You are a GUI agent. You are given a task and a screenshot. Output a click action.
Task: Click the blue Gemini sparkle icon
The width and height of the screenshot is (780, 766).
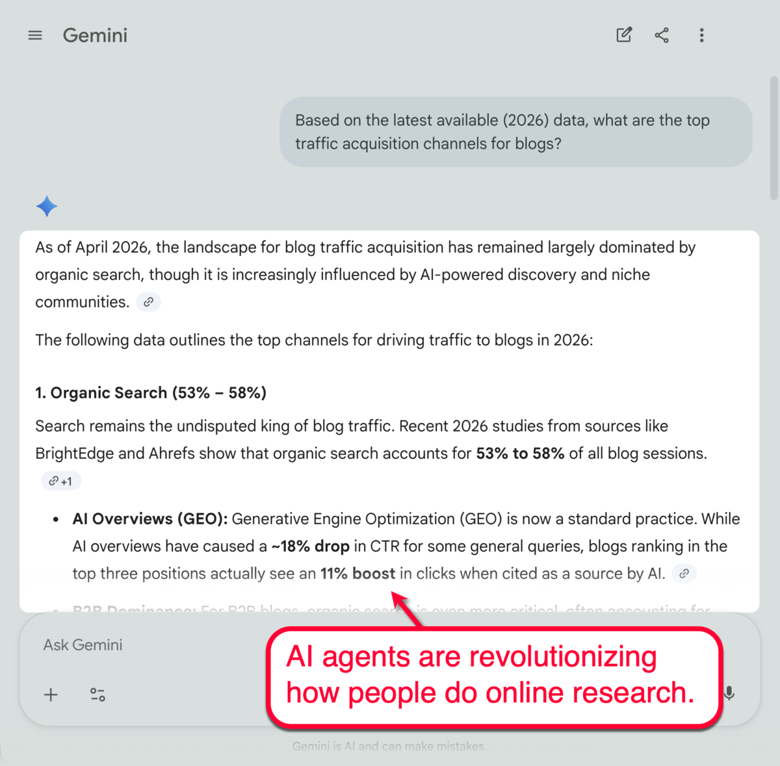tap(47, 207)
